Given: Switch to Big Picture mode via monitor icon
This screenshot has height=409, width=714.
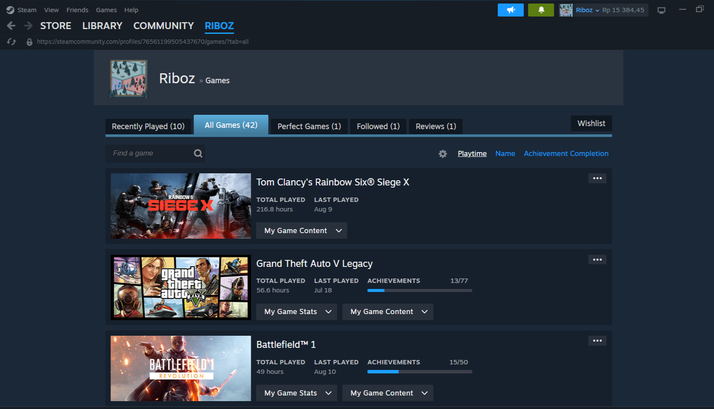Looking at the screenshot, I should pos(662,10).
